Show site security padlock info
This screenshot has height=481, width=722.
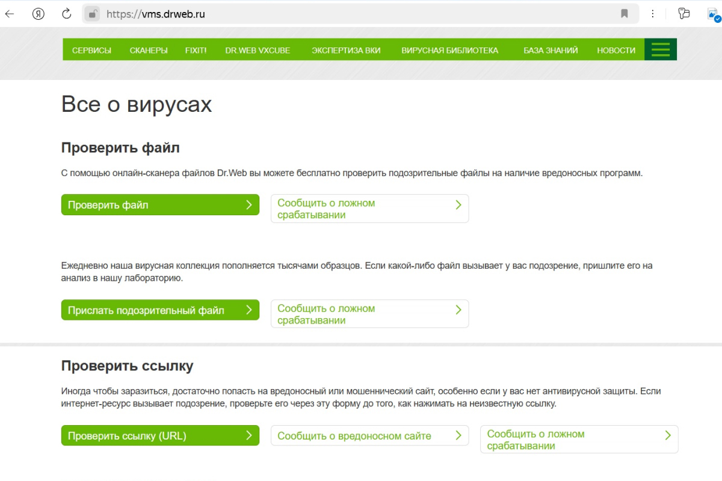point(92,14)
